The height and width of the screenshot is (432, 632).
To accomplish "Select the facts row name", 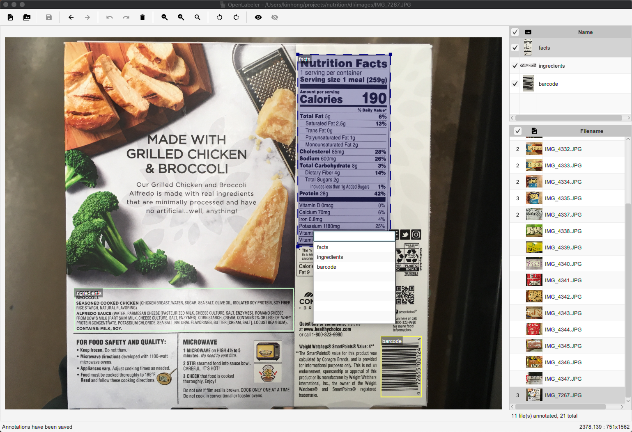I will 544,48.
